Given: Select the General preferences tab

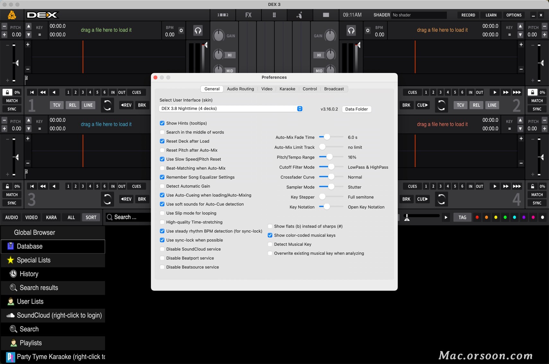Looking at the screenshot, I should [x=212, y=89].
